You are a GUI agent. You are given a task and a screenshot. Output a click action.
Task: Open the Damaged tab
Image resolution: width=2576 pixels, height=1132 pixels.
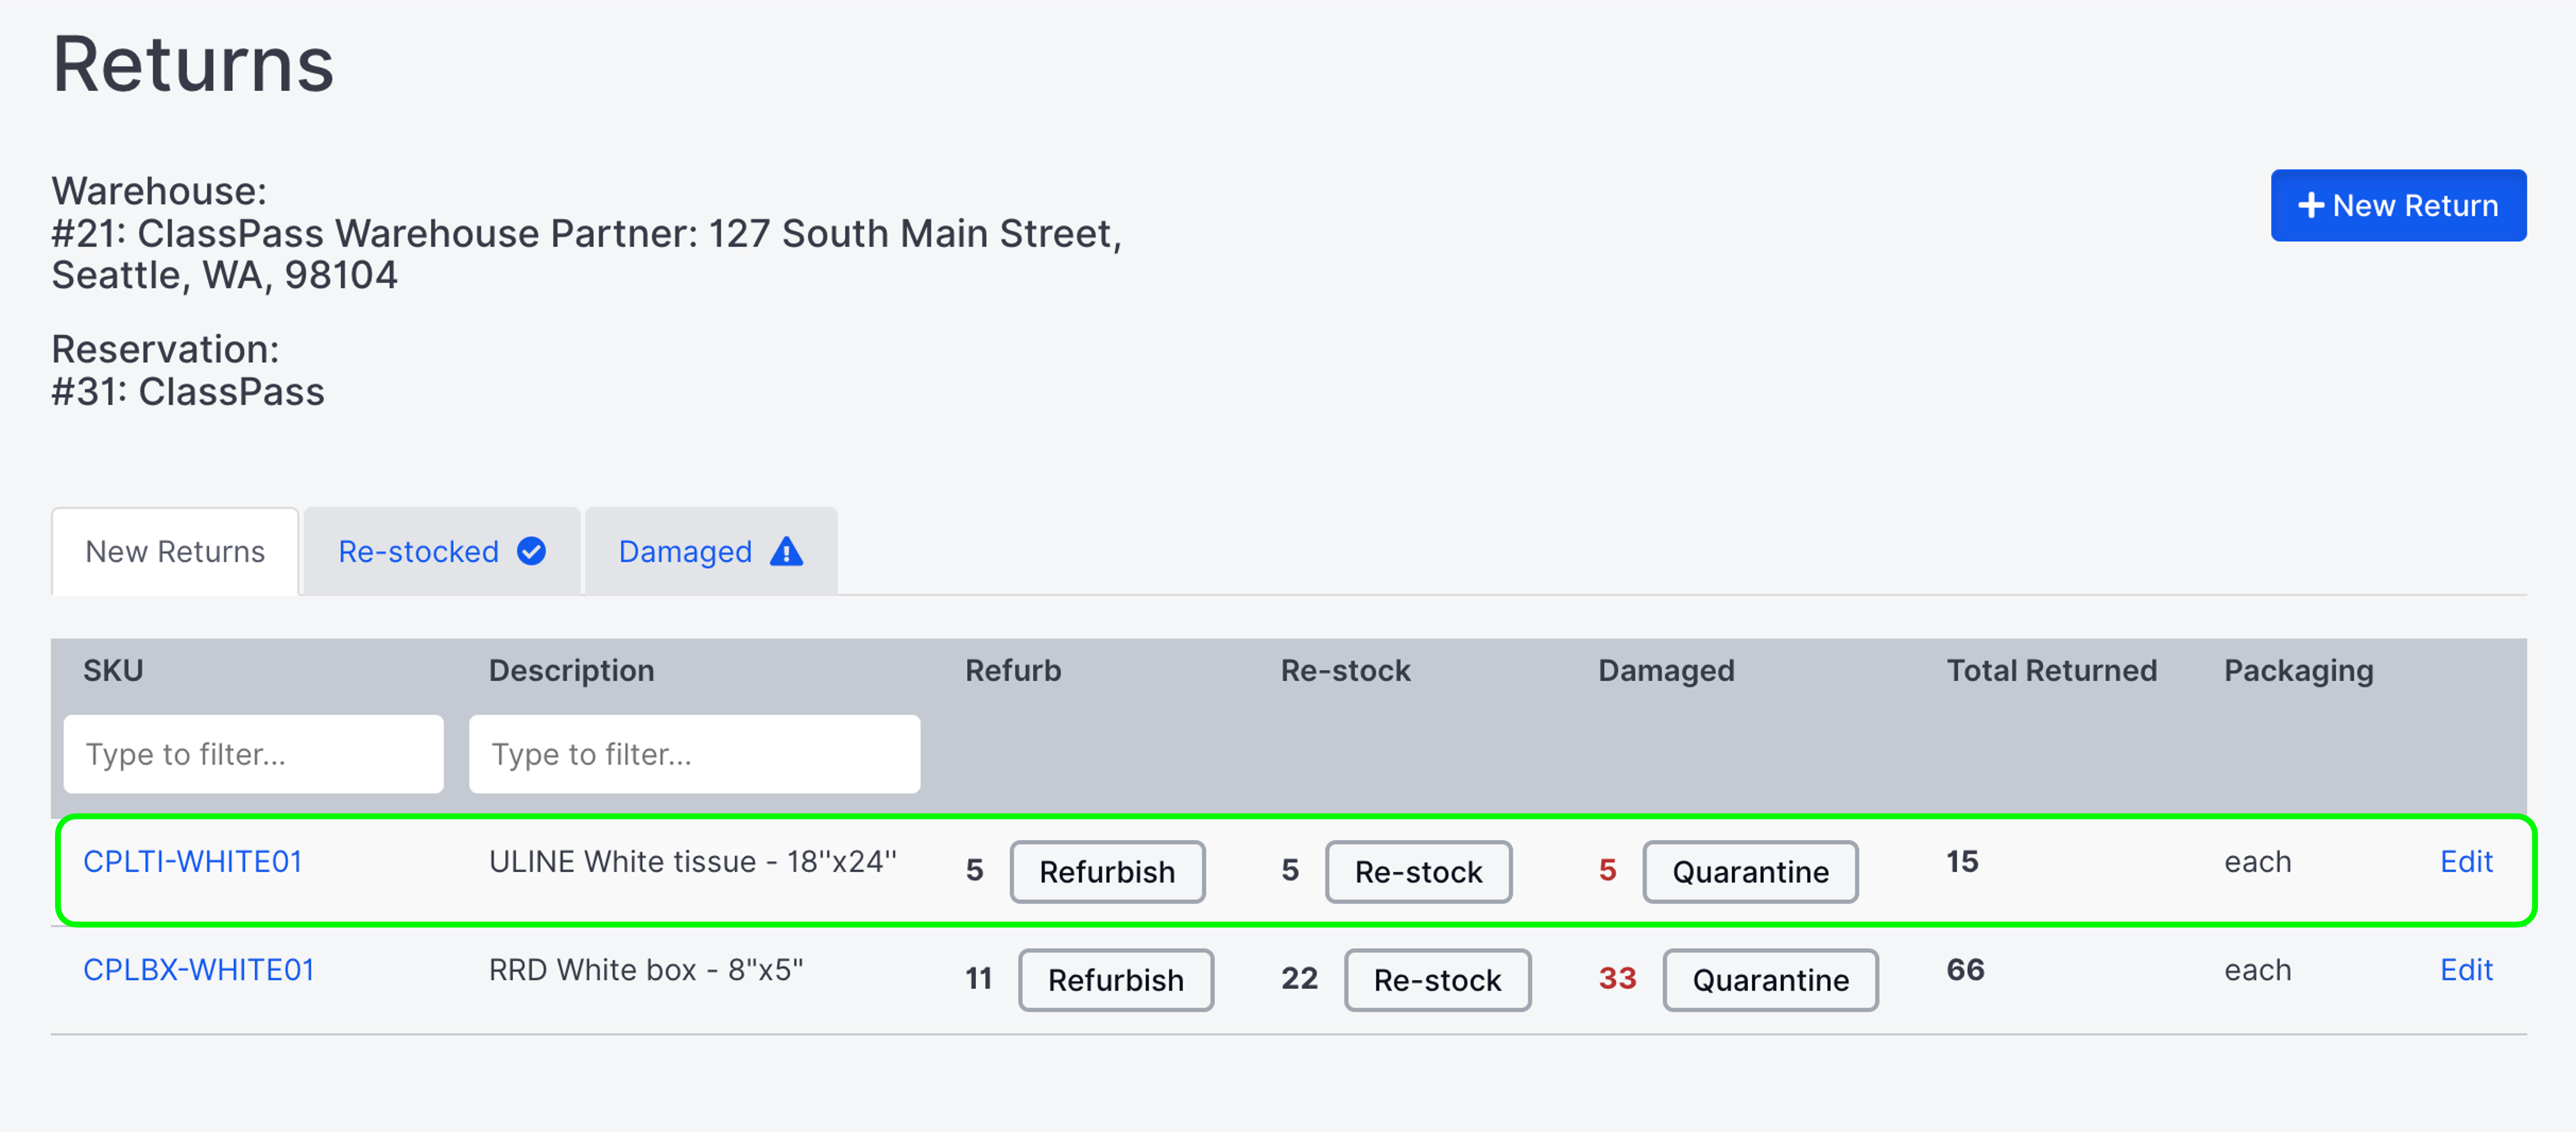(685, 551)
